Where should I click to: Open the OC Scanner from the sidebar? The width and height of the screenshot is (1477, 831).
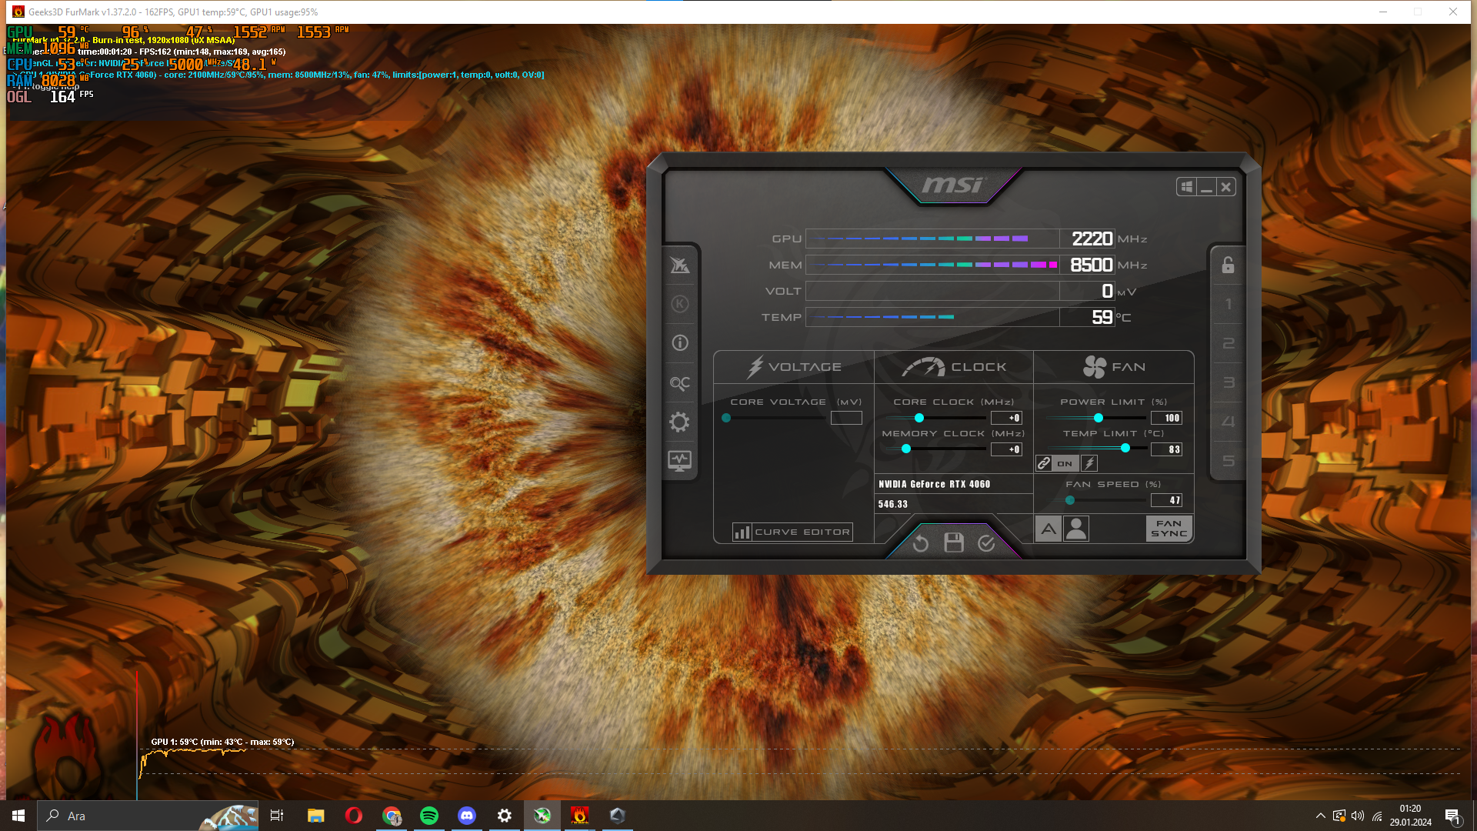coord(679,382)
